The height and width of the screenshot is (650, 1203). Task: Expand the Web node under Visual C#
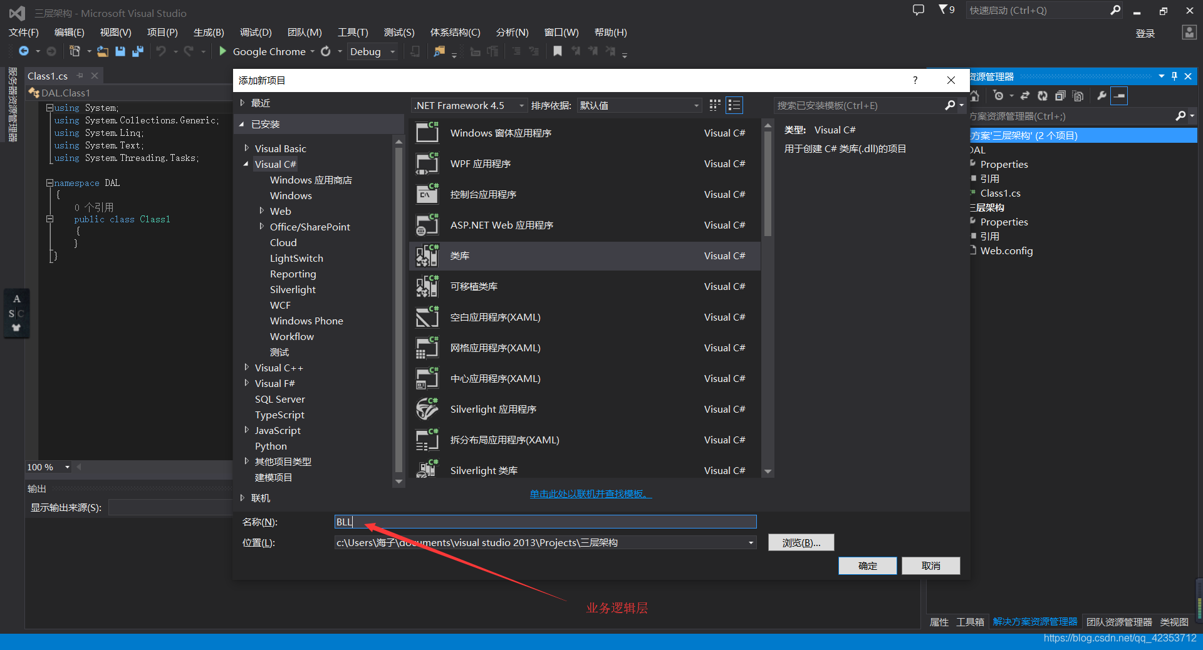[x=261, y=211]
